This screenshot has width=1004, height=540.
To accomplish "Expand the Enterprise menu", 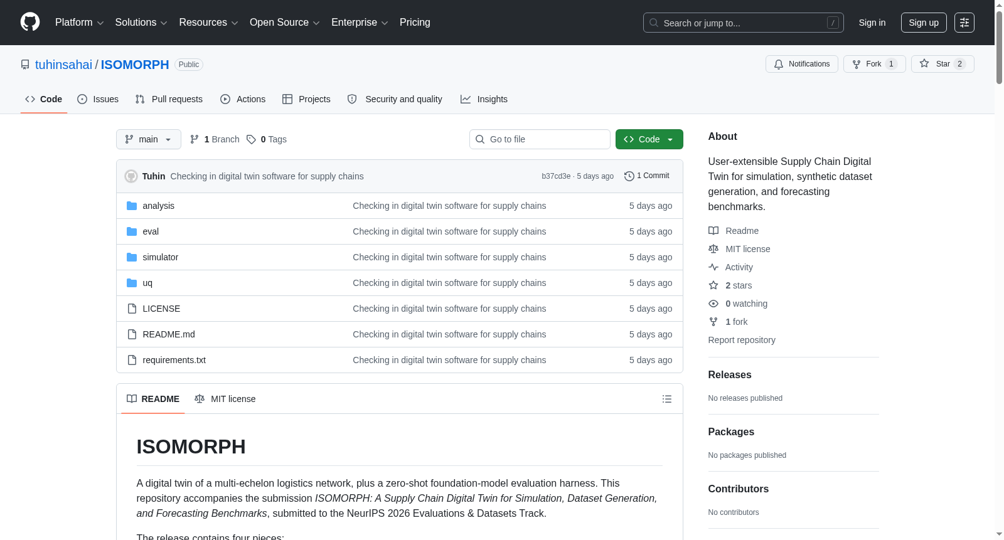I will tap(360, 23).
